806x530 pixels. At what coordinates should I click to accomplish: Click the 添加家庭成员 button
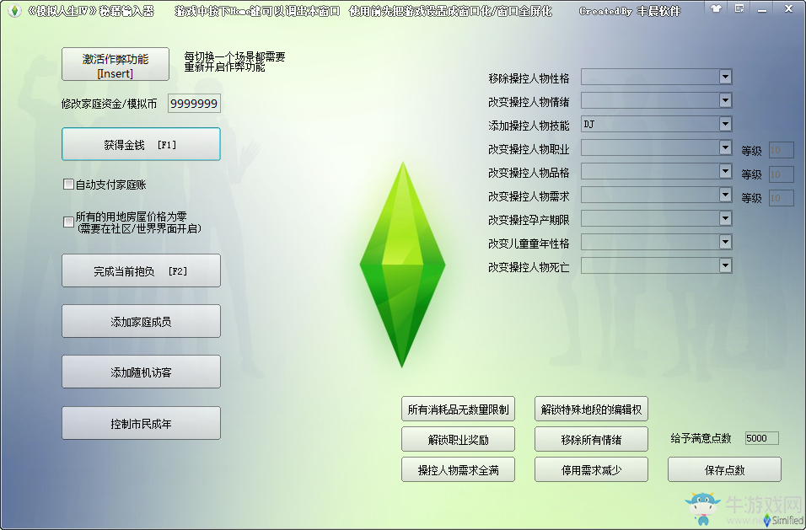point(141,321)
